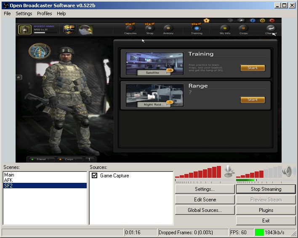Open the Armory icon
Viewport: 298px width, 238px height.
pyautogui.click(x=168, y=29)
